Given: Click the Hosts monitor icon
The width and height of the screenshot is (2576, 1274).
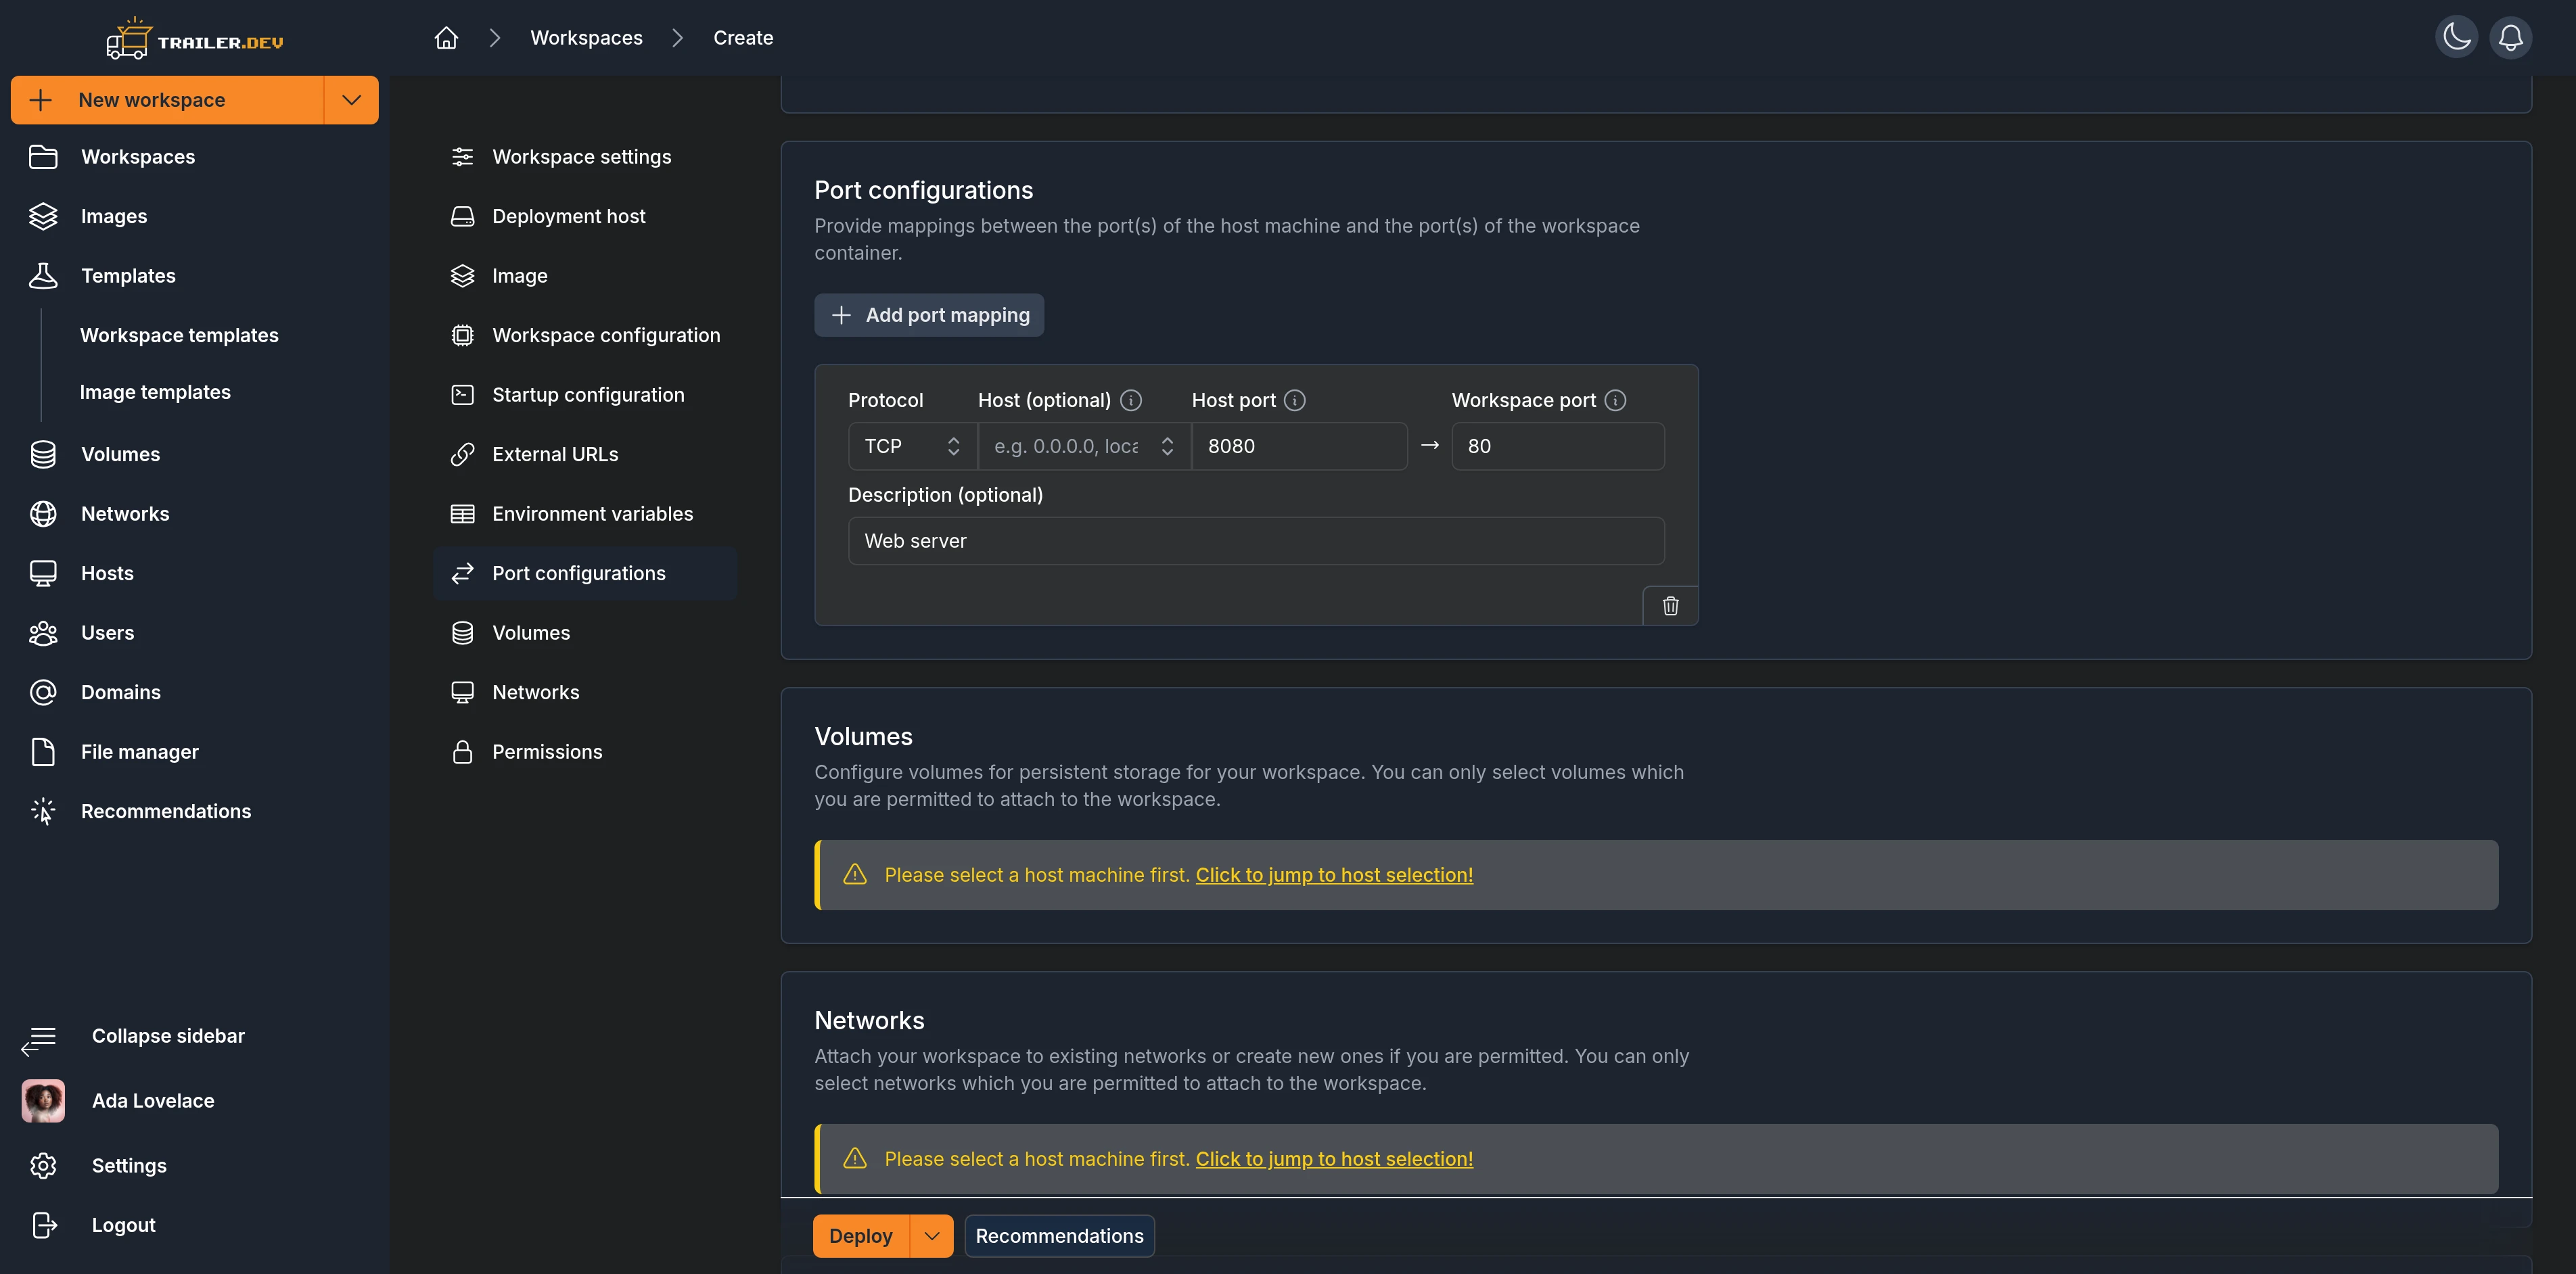Looking at the screenshot, I should point(43,573).
